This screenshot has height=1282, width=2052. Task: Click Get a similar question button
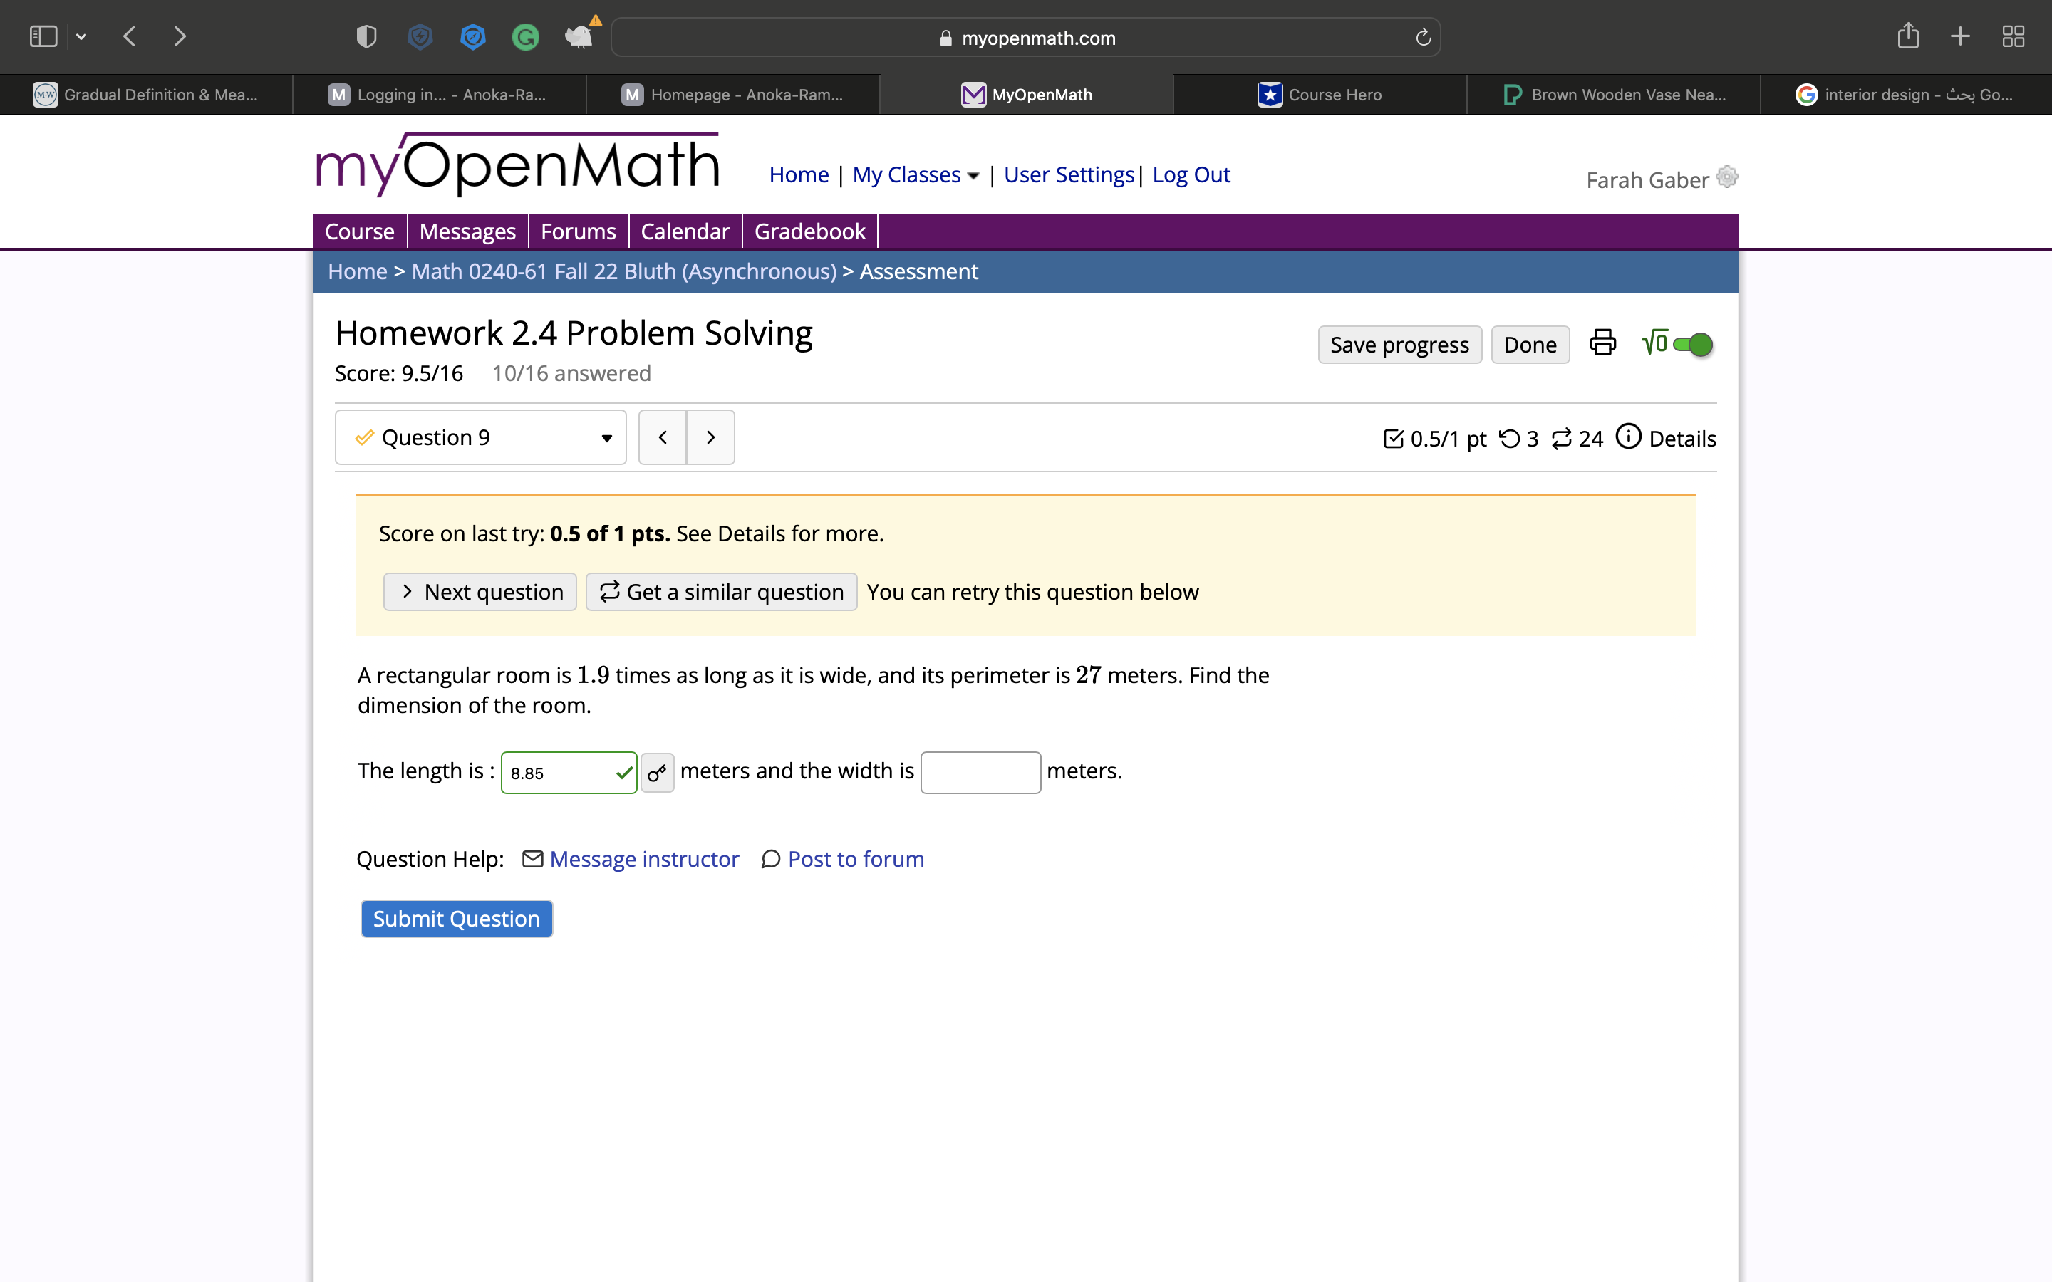click(x=721, y=592)
